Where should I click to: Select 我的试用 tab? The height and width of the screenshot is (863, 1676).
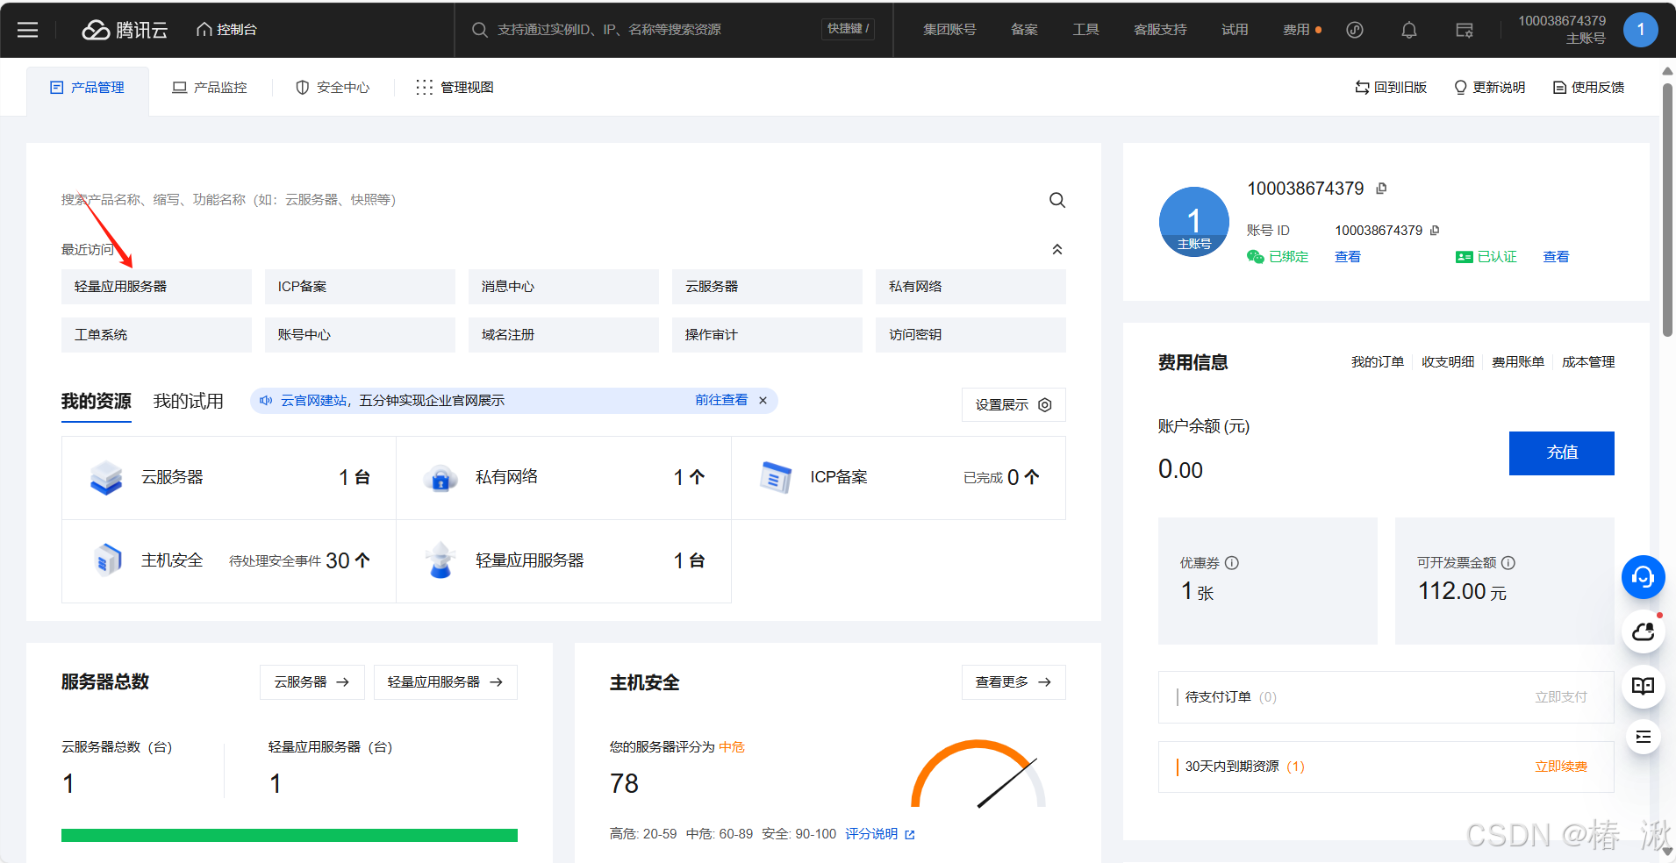coord(188,402)
